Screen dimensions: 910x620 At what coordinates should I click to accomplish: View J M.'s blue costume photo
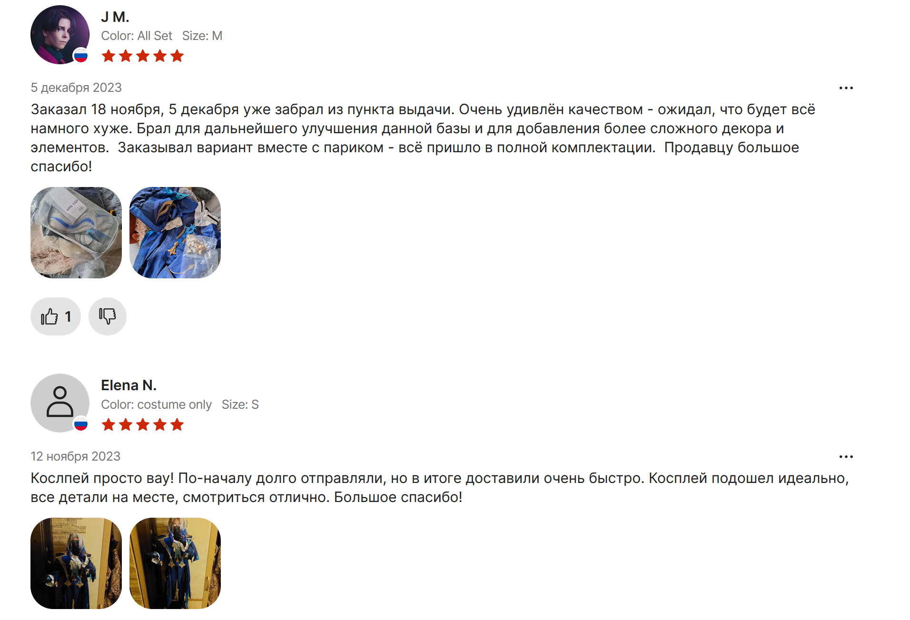(x=175, y=233)
